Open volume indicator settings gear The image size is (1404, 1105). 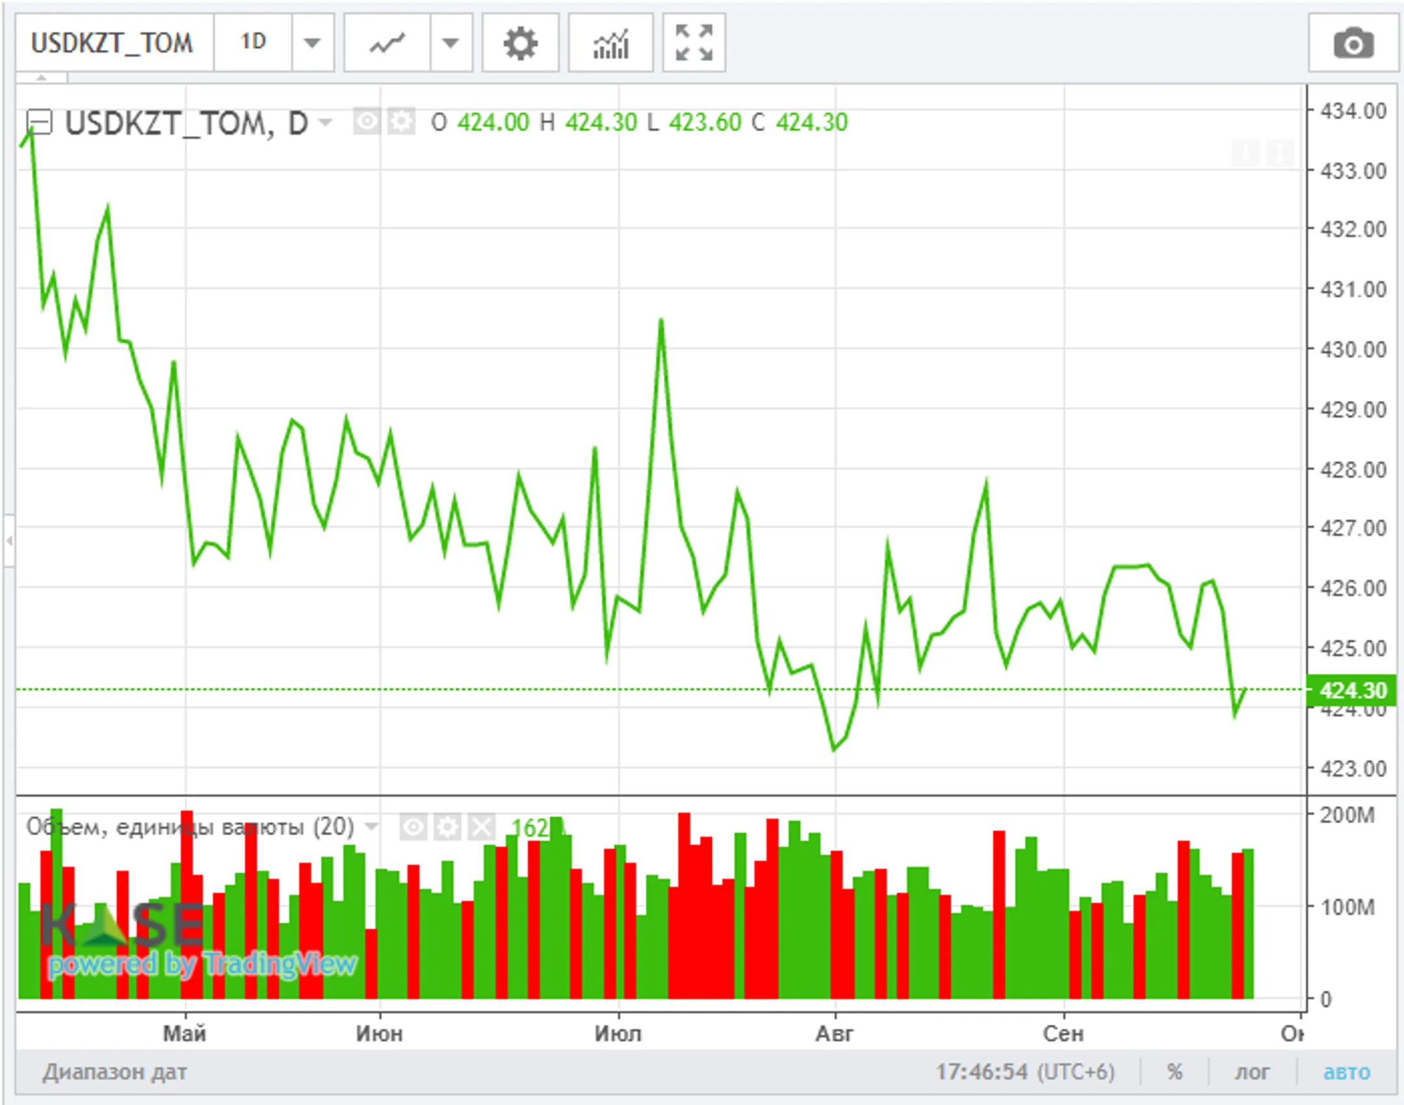[x=447, y=827]
